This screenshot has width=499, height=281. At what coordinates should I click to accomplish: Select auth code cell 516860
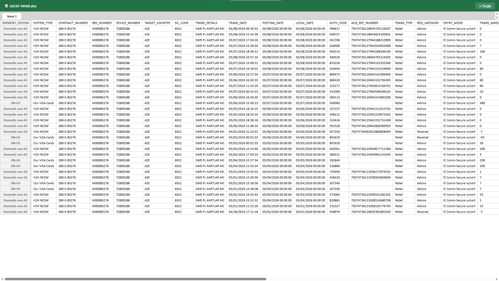coord(338,166)
